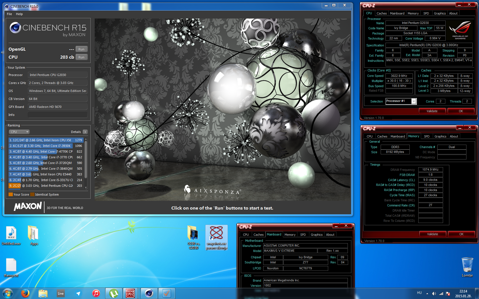Open About tab in top CPU-Z
The image size is (479, 299).
coord(453,13)
